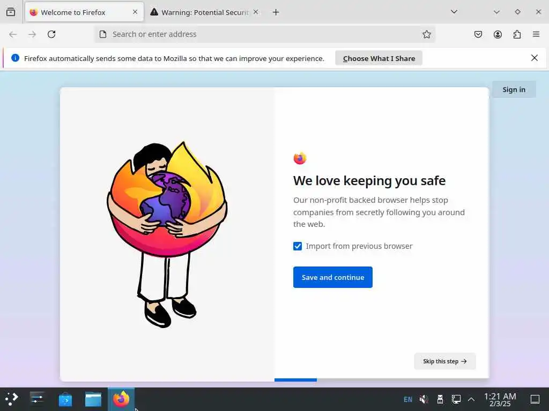The image size is (549, 411).
Task: Open the 1:21 AM clock calendar
Action: 500,399
